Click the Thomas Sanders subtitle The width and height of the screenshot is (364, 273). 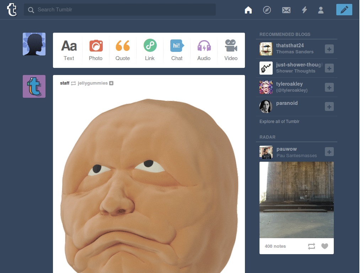[295, 52]
